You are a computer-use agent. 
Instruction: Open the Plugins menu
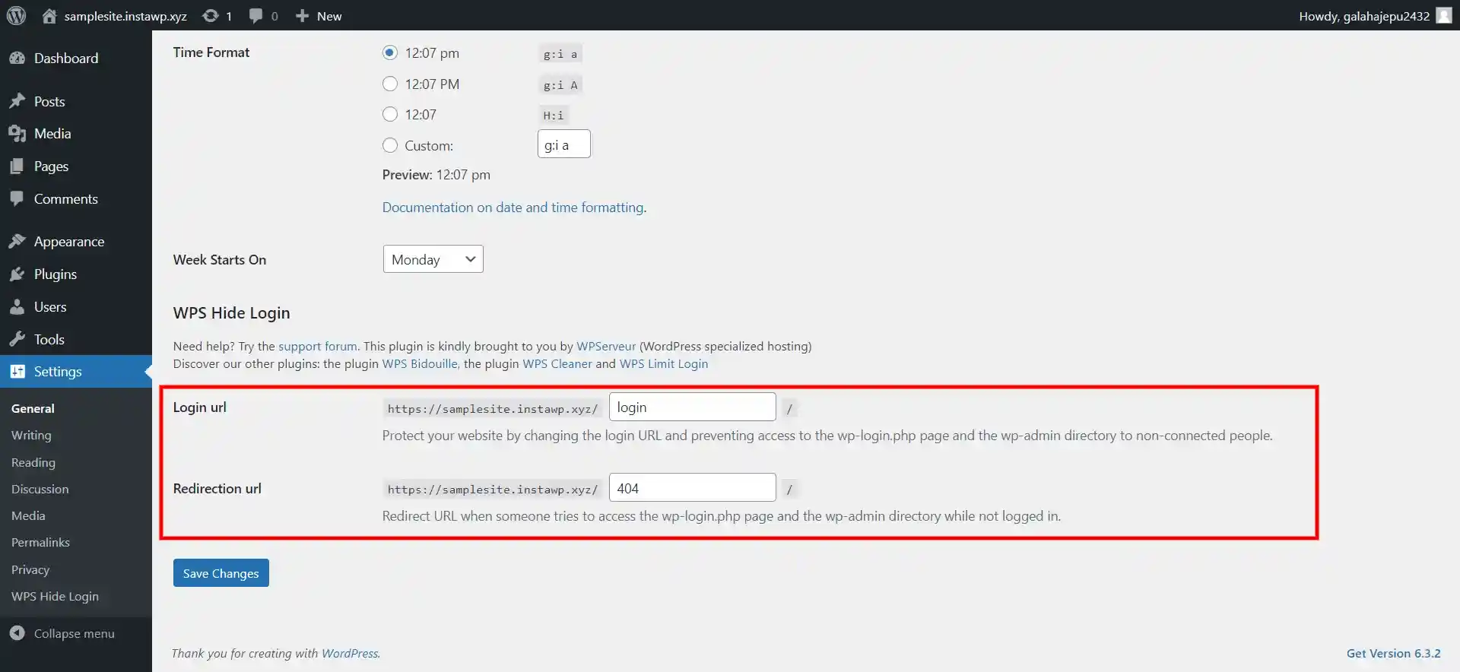coord(76,274)
